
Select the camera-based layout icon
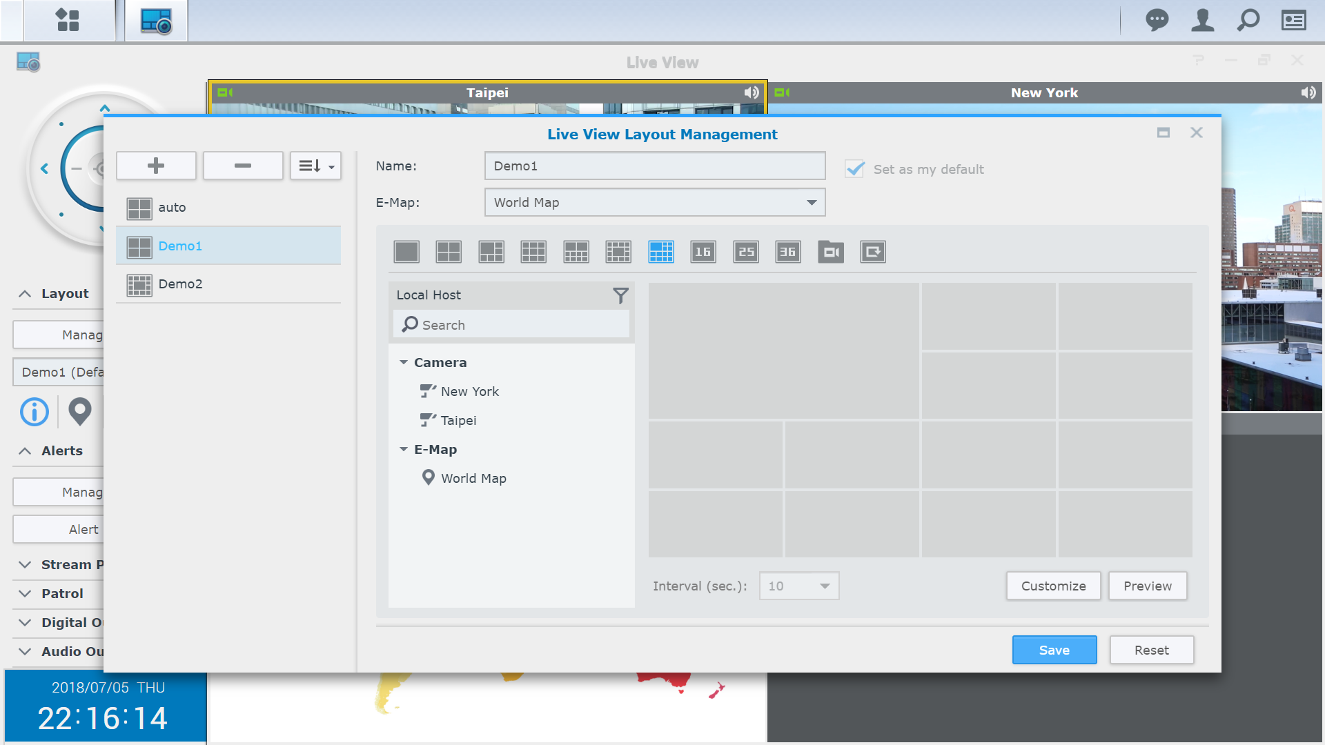click(x=831, y=252)
